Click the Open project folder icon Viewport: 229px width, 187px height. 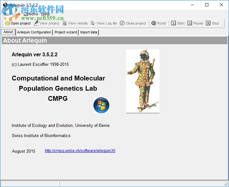(x=7, y=23)
